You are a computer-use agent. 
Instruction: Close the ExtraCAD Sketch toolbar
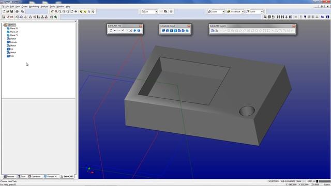click(x=294, y=26)
